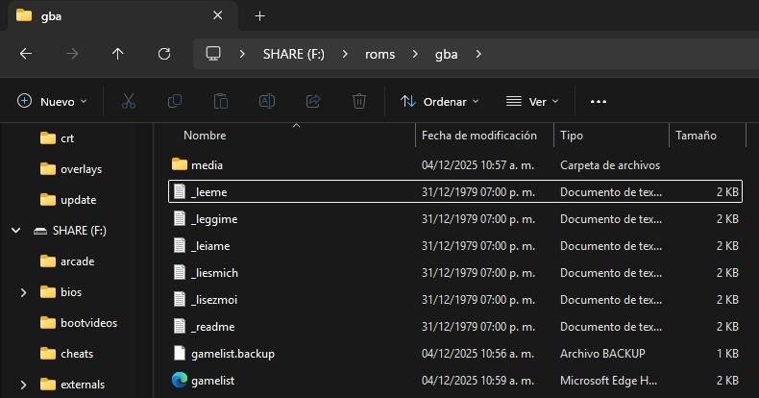The width and height of the screenshot is (759, 398).
Task: Click the Rename icon in toolbar
Action: (x=267, y=101)
